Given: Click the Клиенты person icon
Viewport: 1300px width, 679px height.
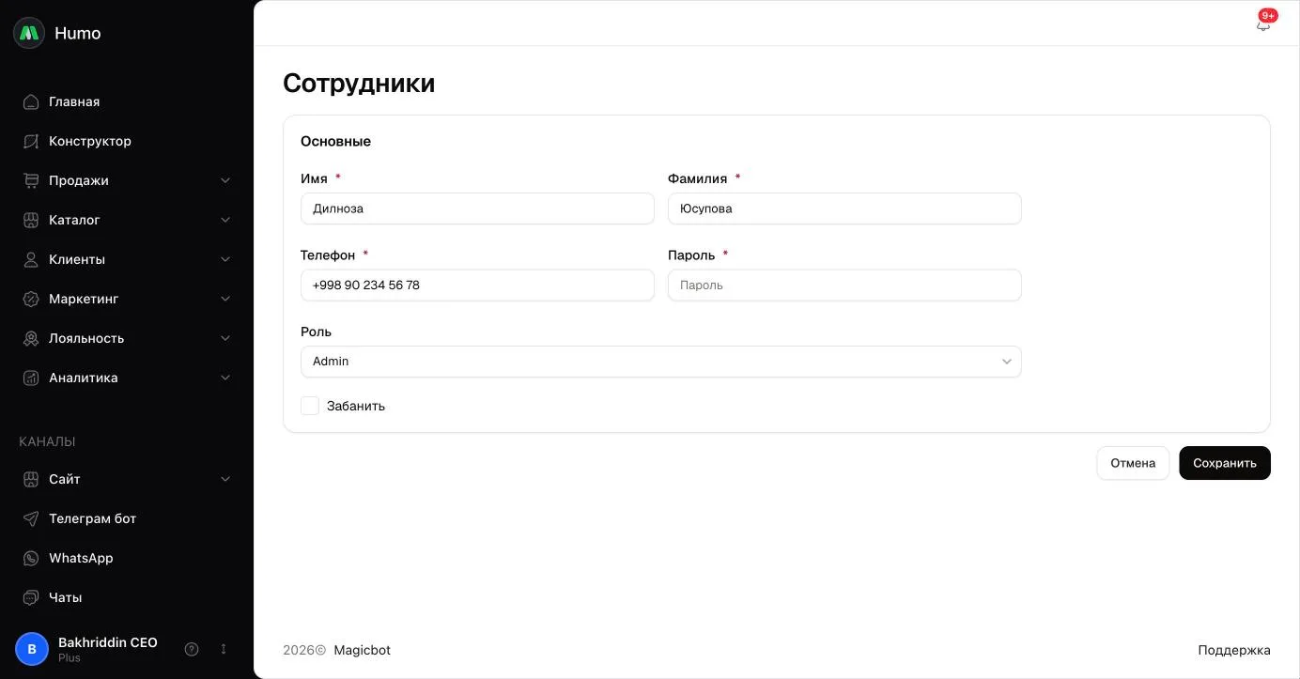Looking at the screenshot, I should click(x=31, y=259).
